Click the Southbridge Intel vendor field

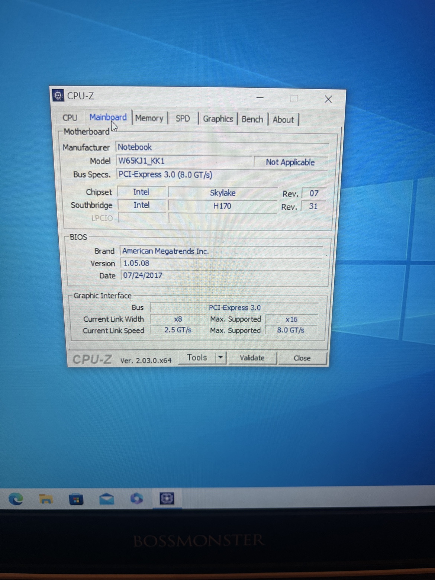click(x=142, y=205)
